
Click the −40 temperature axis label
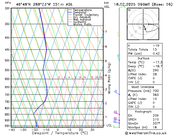pos(12,130)
